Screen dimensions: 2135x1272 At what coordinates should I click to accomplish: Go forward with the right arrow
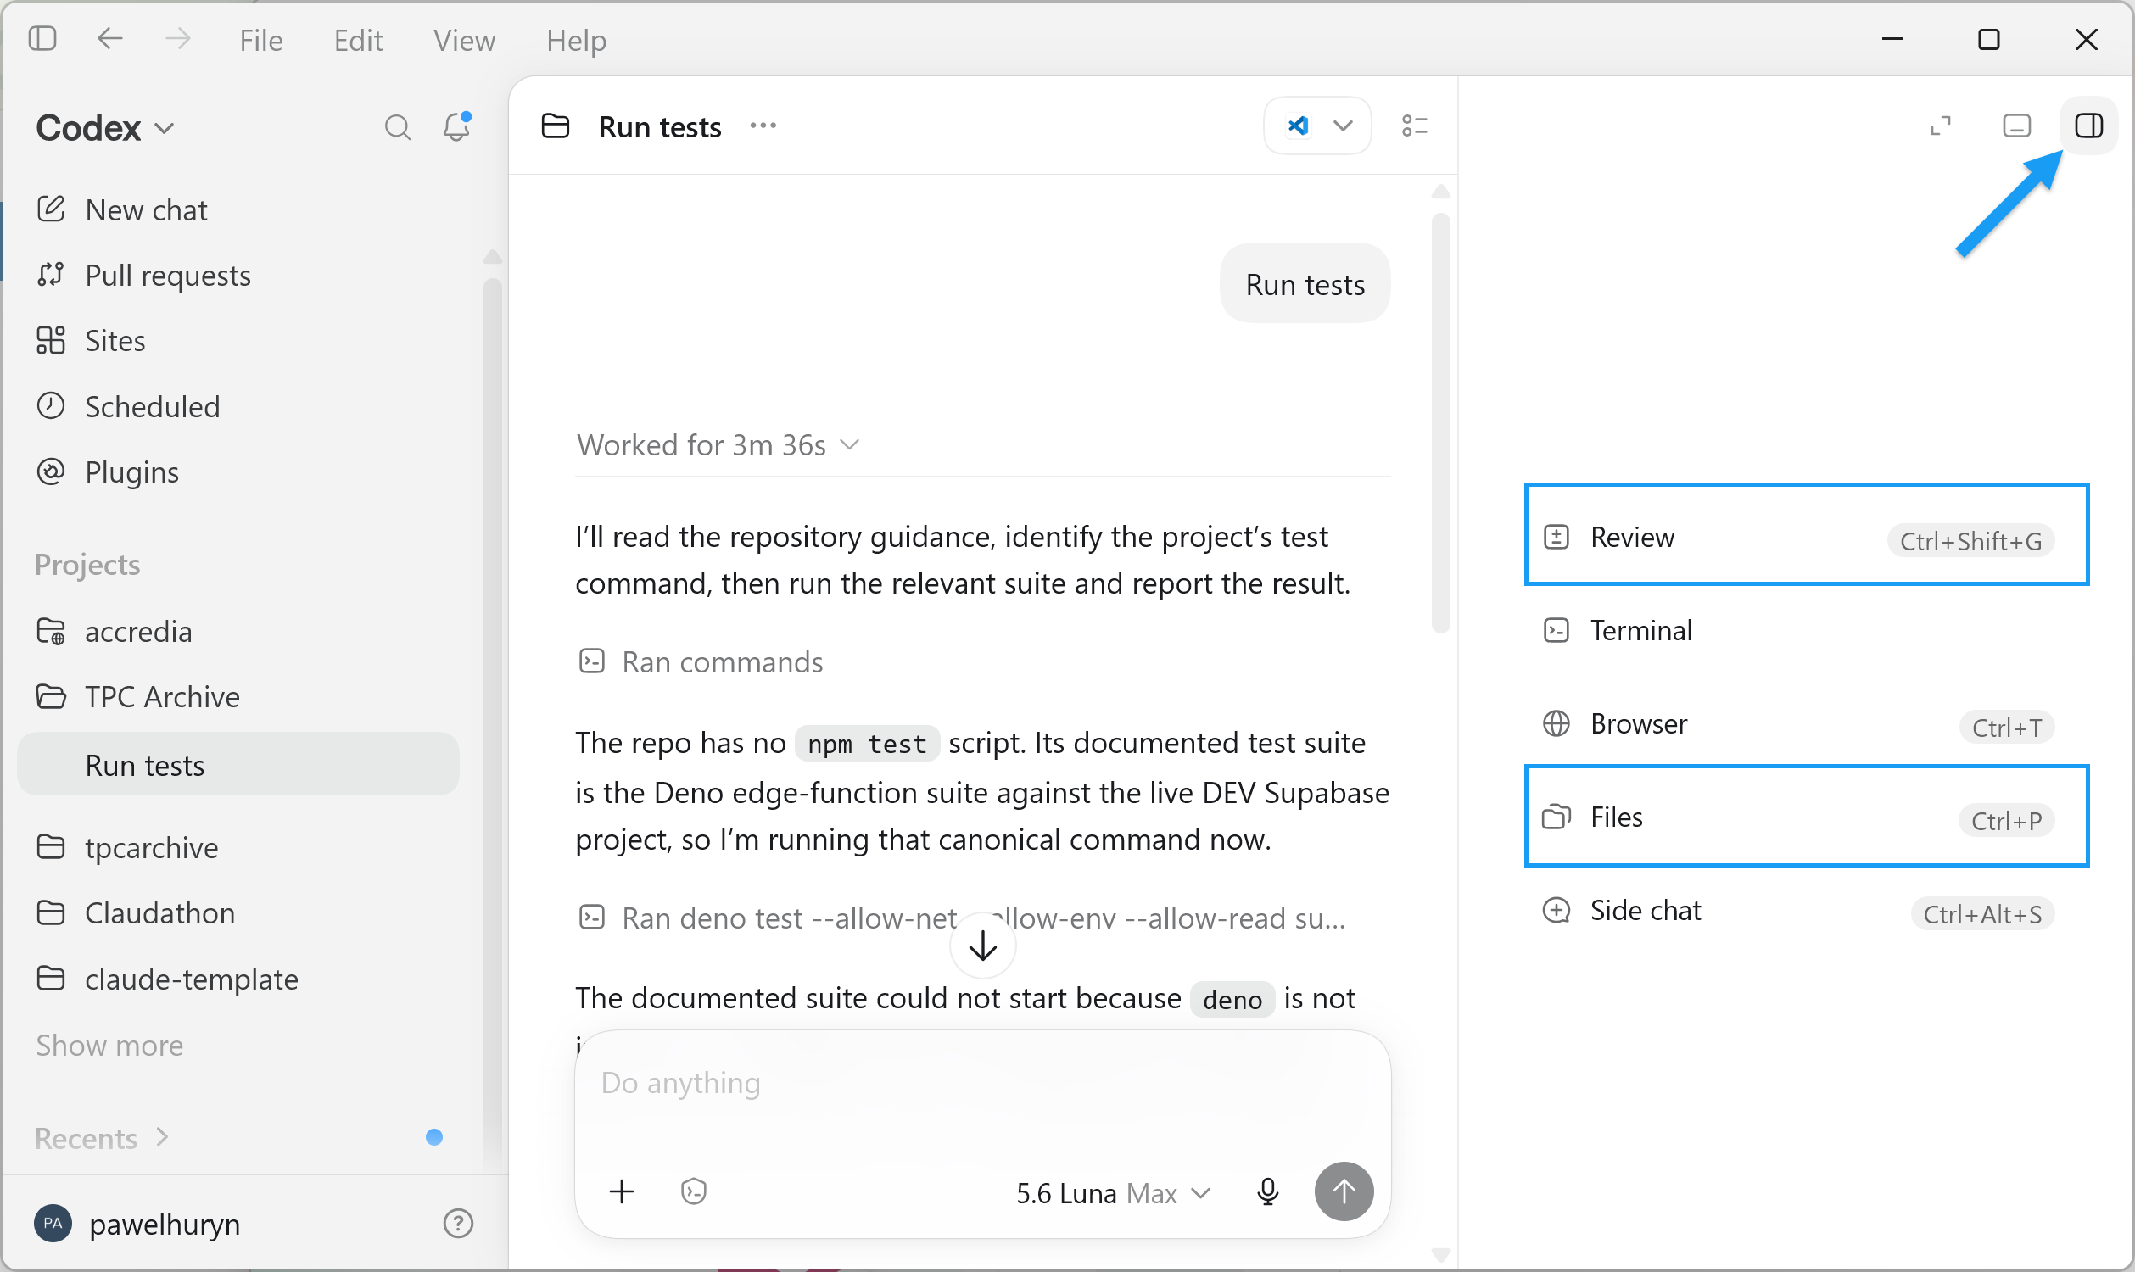(x=177, y=38)
